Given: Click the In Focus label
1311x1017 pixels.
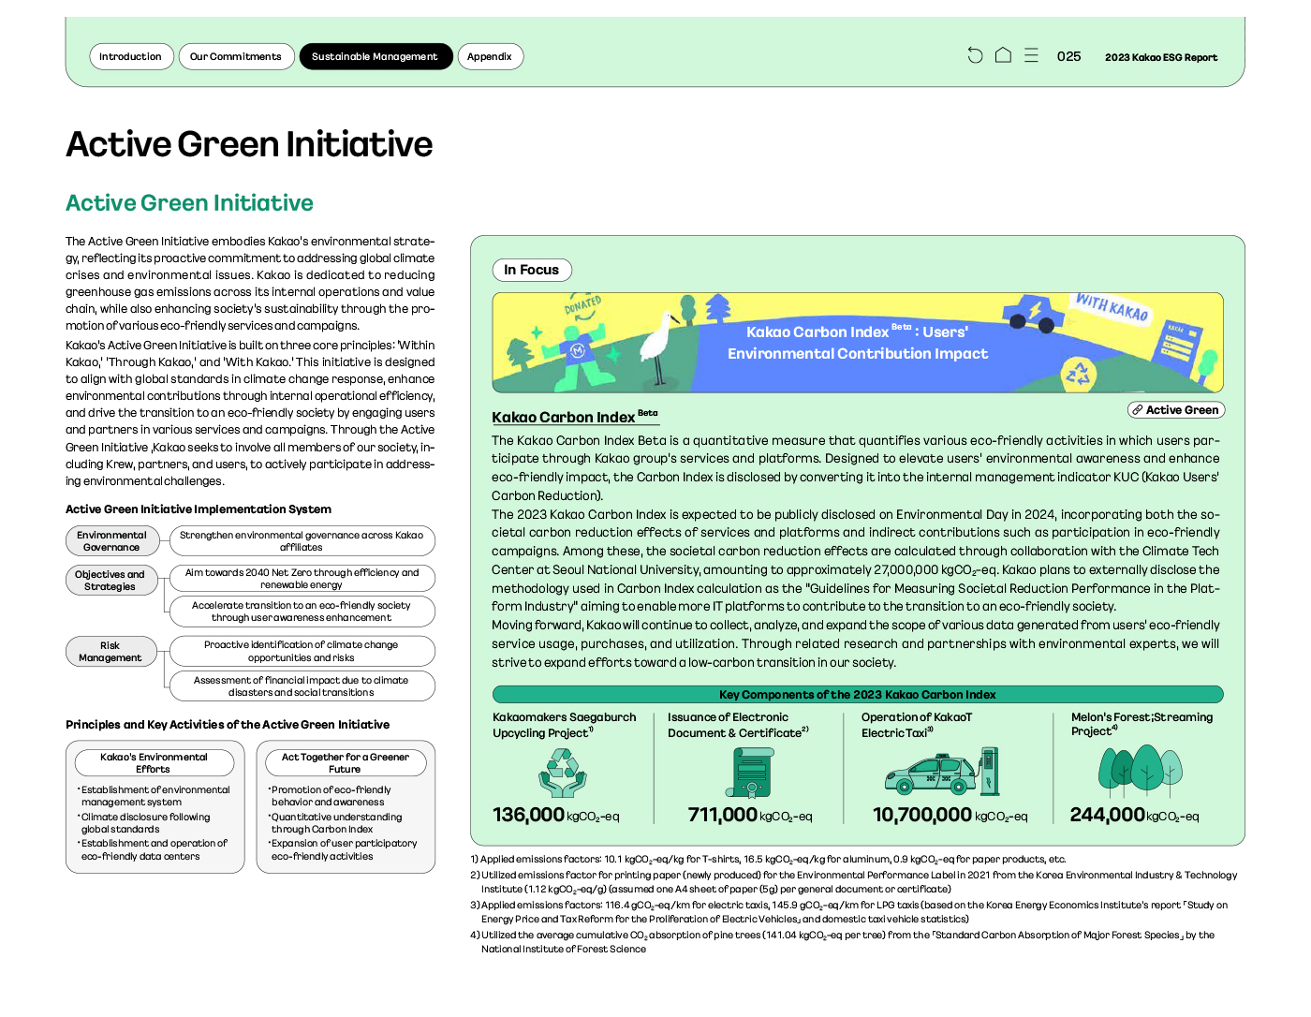Looking at the screenshot, I should tap(532, 270).
